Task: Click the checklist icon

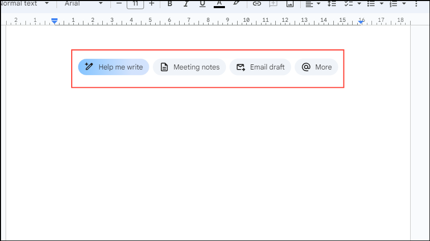Action: point(349,4)
